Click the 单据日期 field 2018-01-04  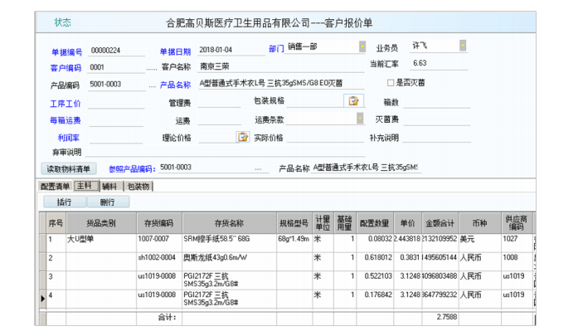pyautogui.click(x=231, y=50)
